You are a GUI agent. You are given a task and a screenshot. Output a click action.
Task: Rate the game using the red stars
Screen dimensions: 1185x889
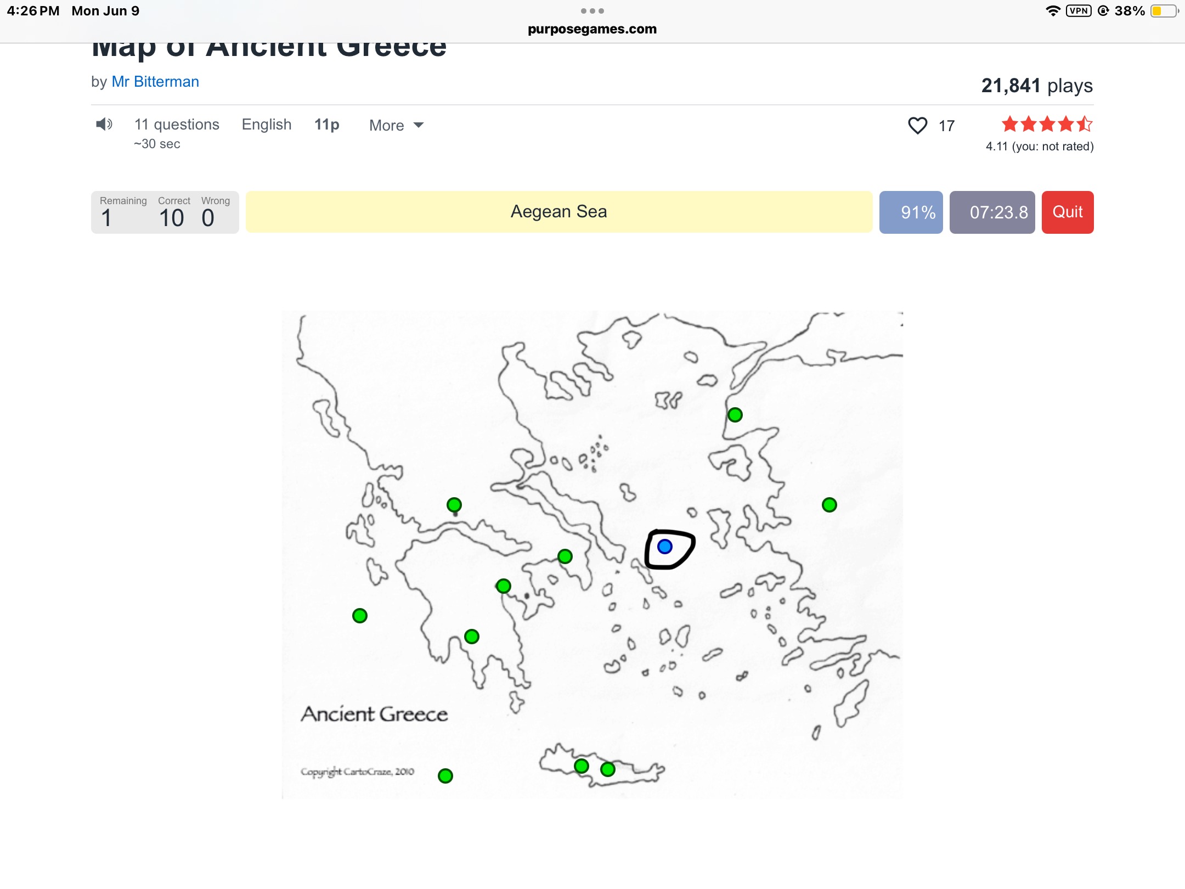point(1047,124)
